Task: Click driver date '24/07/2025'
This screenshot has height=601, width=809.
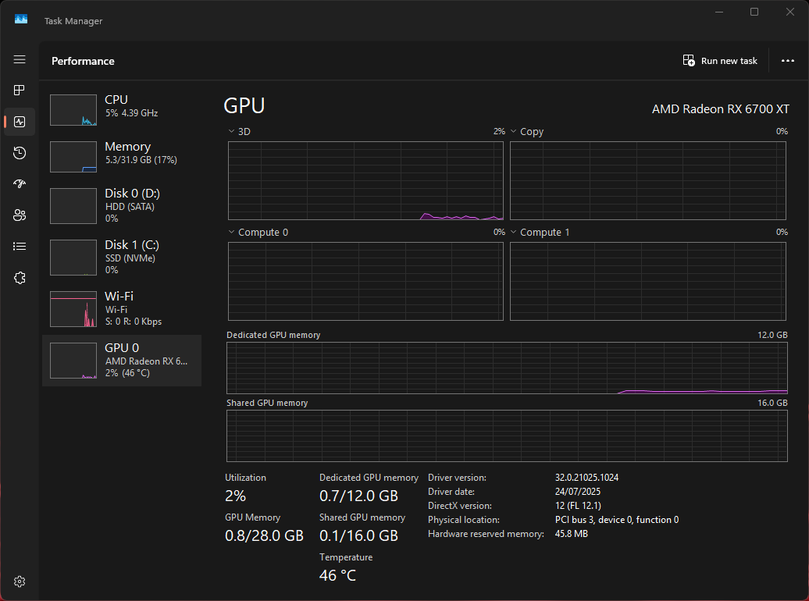Action: pos(578,491)
